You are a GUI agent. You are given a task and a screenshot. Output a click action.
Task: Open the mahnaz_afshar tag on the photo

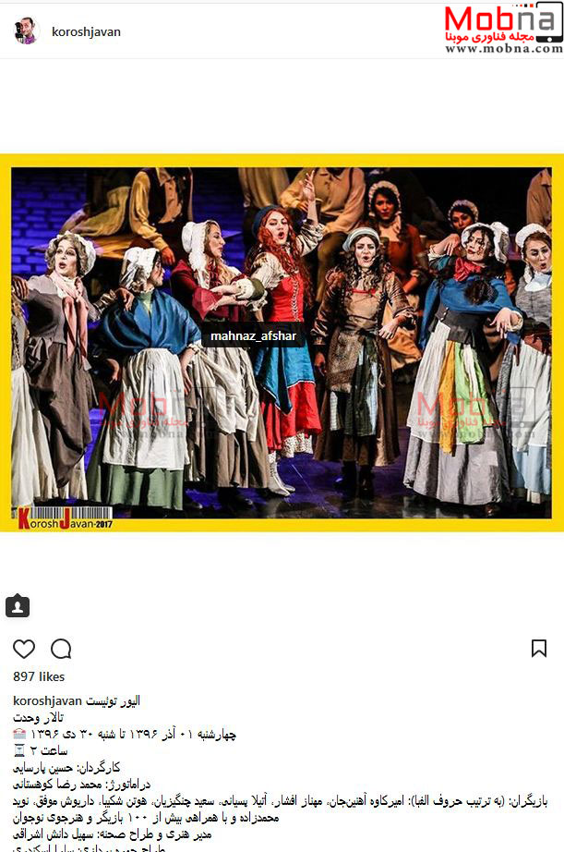[x=254, y=335]
